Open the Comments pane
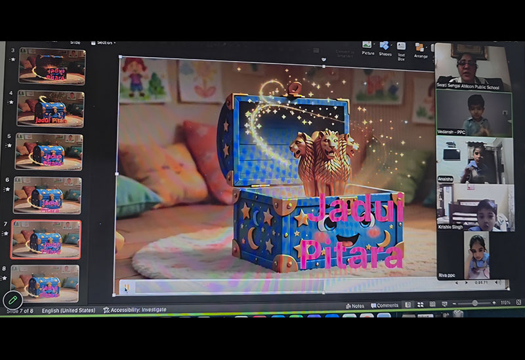Image resolution: width=525 pixels, height=360 pixels. 385,305
